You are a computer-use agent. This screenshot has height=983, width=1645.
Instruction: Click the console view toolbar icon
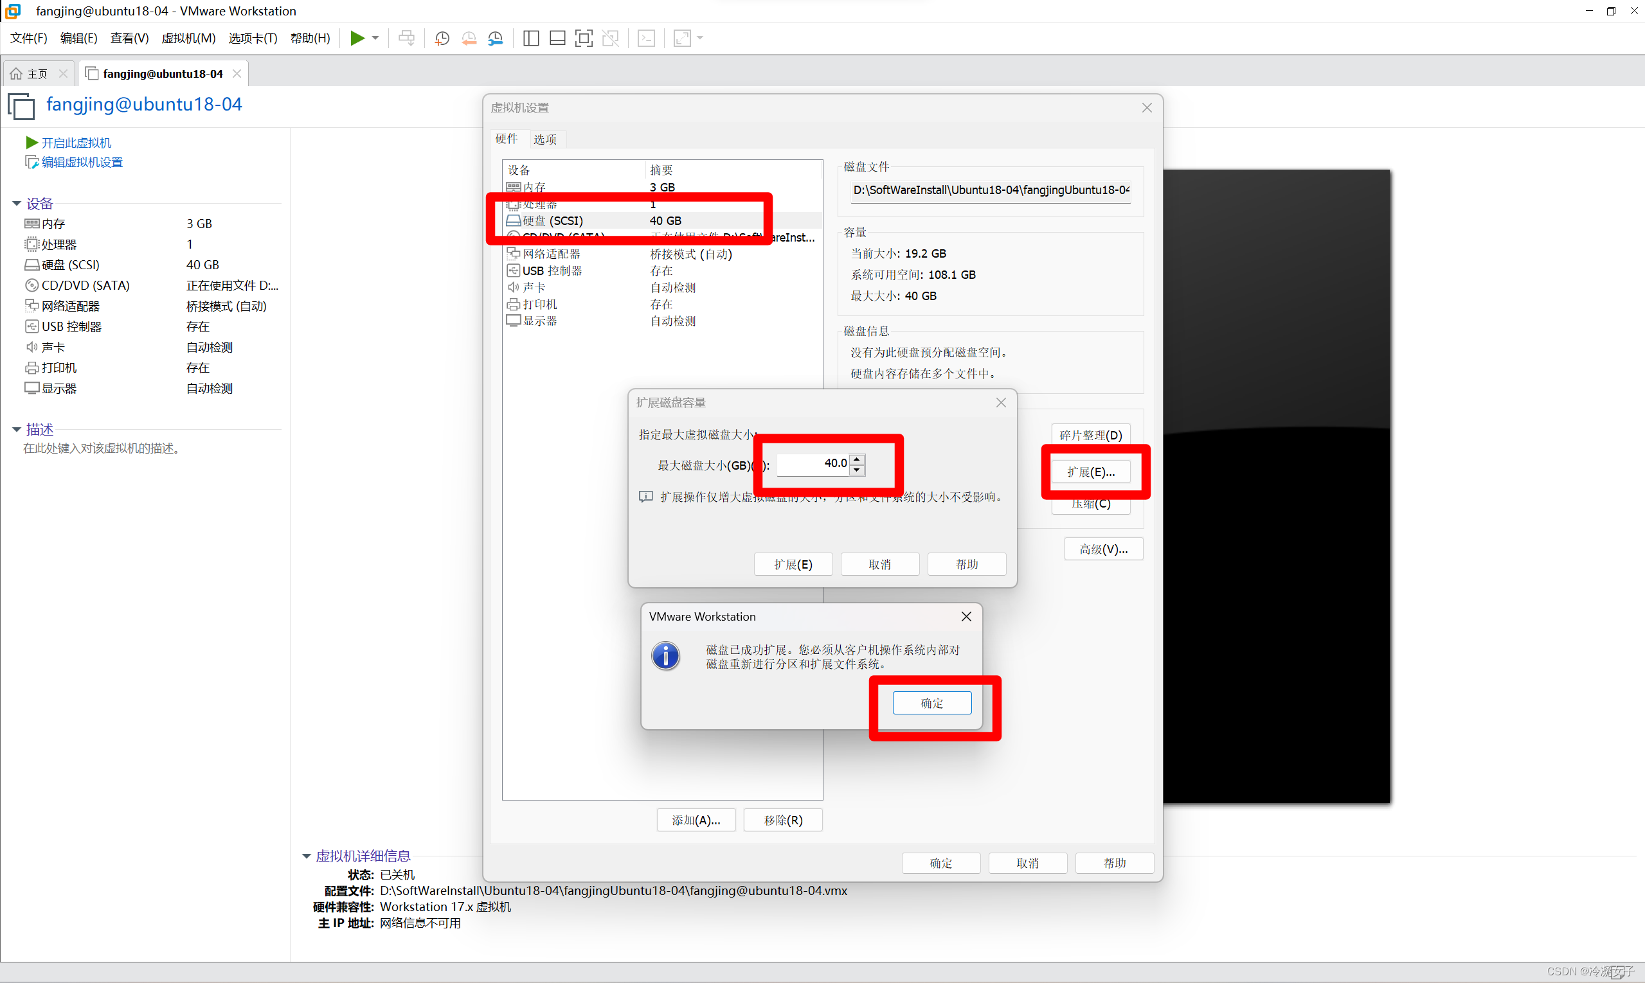click(646, 38)
